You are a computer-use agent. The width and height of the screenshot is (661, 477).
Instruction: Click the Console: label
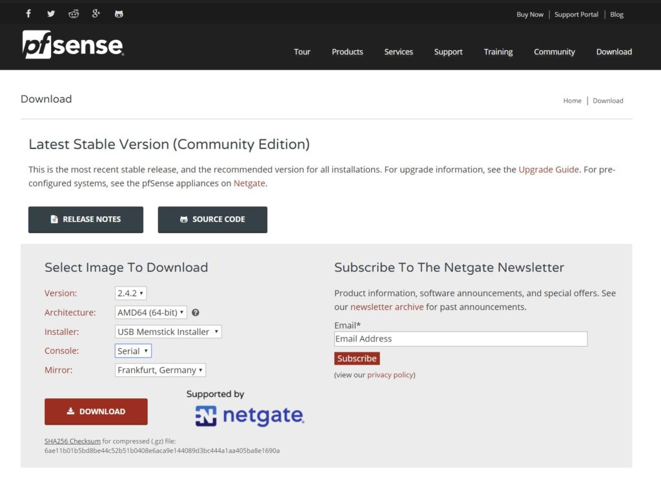click(61, 351)
